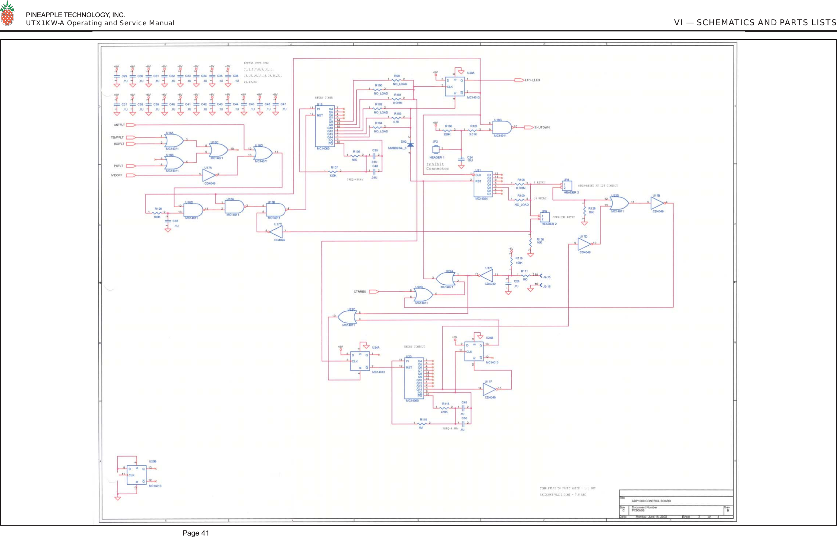Click the 'PINEAPPLE TECHNOLOGY, INC.' header text

75,15
